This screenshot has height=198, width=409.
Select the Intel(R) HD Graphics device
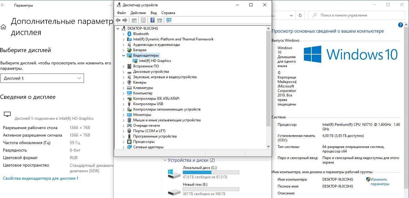click(x=154, y=61)
